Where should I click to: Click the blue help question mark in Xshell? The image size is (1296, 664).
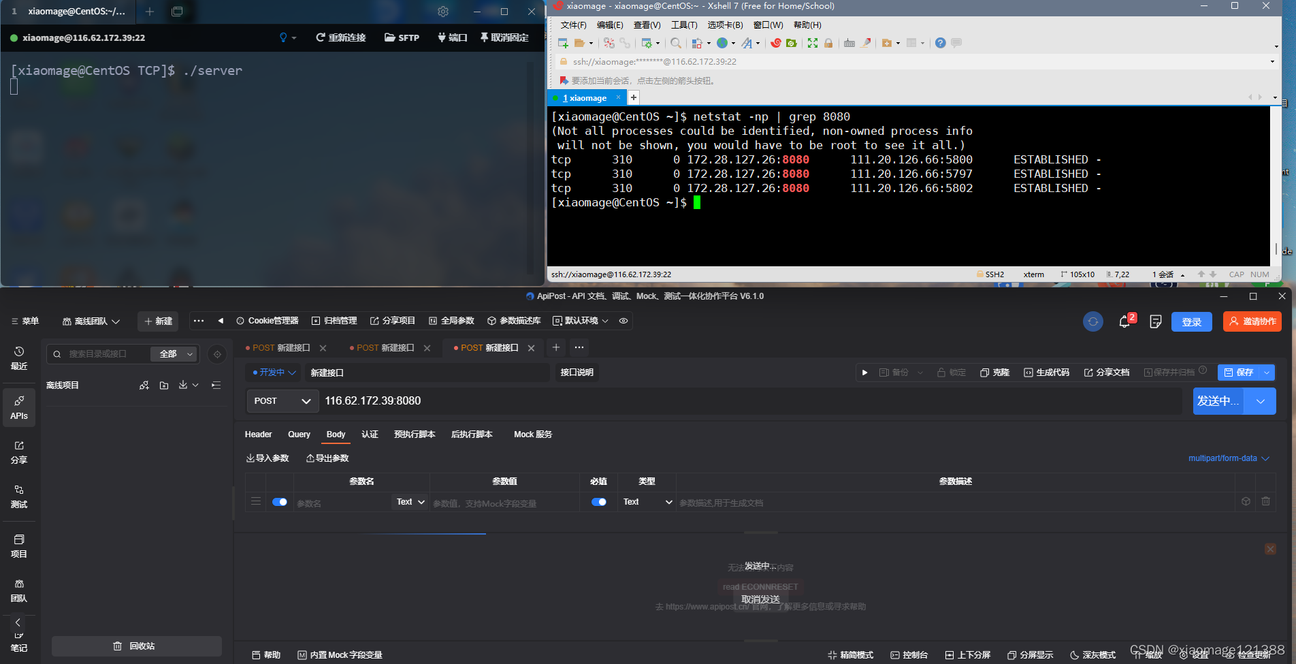[x=940, y=43]
